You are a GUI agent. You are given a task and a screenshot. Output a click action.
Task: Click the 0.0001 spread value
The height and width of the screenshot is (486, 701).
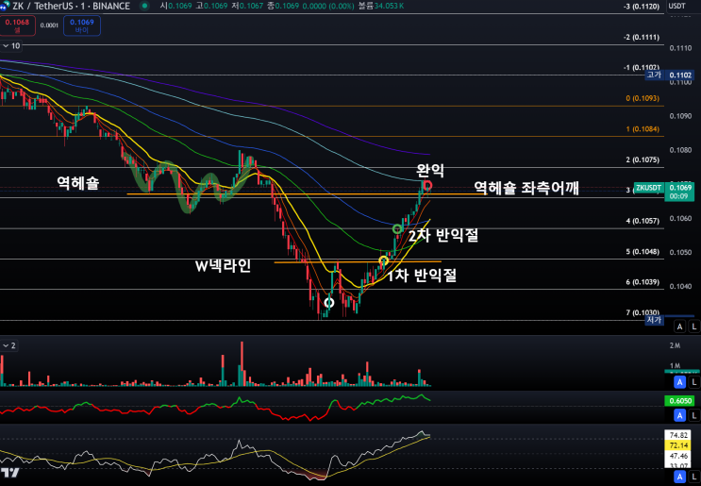[49, 25]
